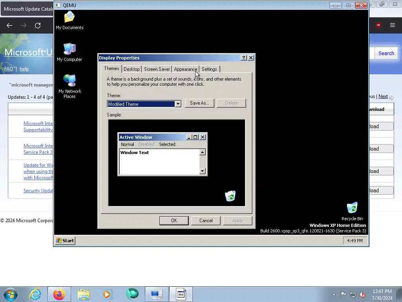Click the sample window's scroll-down arrow
This screenshot has height=302, width=402.
click(x=202, y=171)
